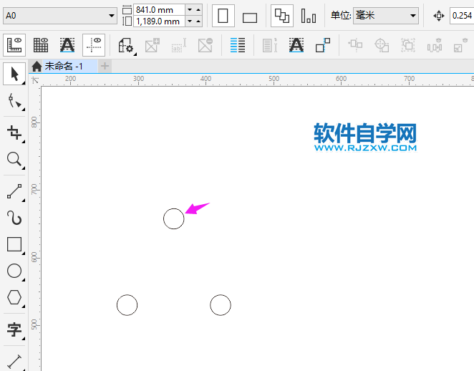The image size is (474, 371).
Task: Click the paragraph text frame icon
Action: click(270, 45)
